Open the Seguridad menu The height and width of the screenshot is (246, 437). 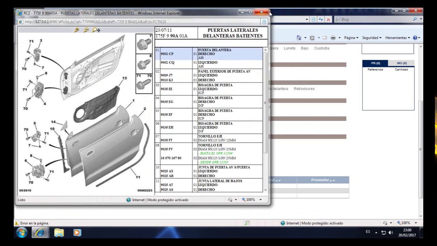372,38
